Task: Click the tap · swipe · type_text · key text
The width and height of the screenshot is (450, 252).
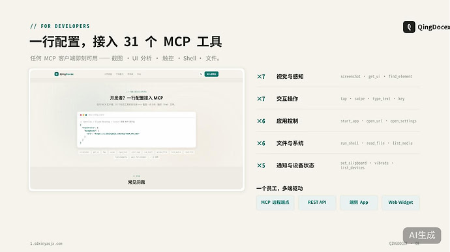Action: pyautogui.click(x=372, y=98)
